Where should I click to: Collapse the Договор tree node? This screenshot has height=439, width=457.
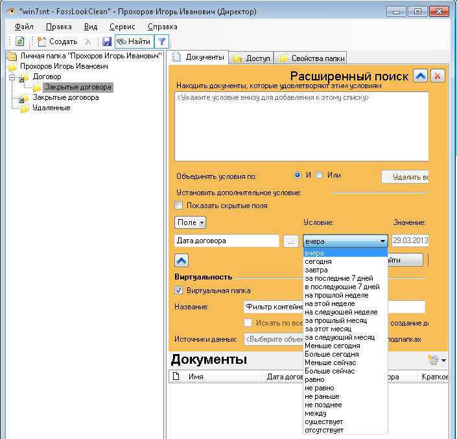[x=12, y=77]
